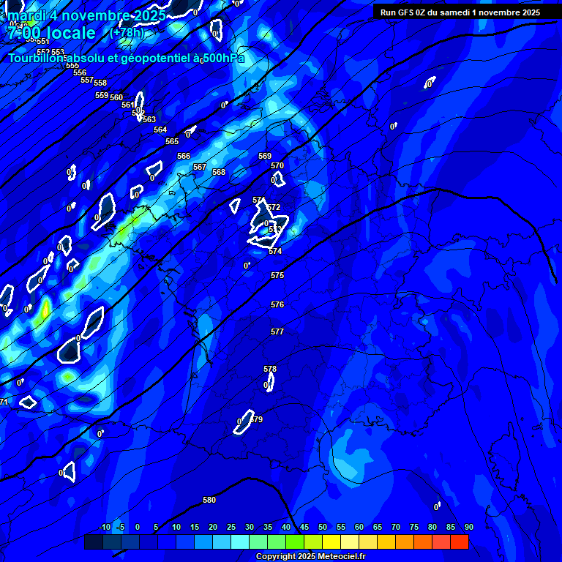Click the 7:00 locale time label
The height and width of the screenshot is (562, 562).
pyautogui.click(x=51, y=33)
